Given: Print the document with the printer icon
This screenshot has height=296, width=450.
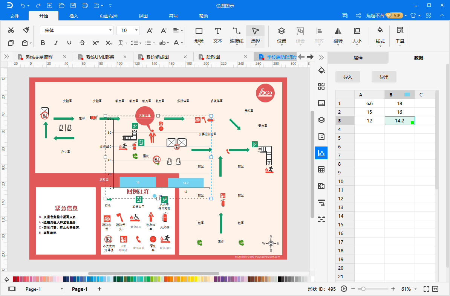Looking at the screenshot, I should click(85, 5).
